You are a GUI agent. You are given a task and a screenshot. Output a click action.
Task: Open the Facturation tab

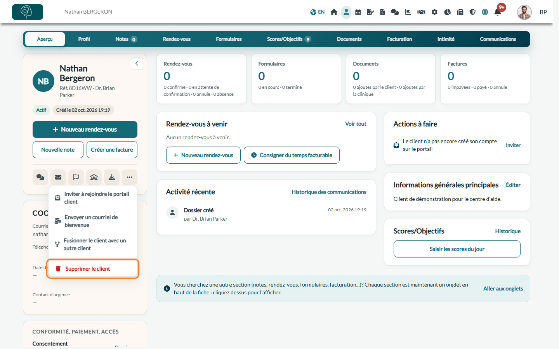[399, 39]
